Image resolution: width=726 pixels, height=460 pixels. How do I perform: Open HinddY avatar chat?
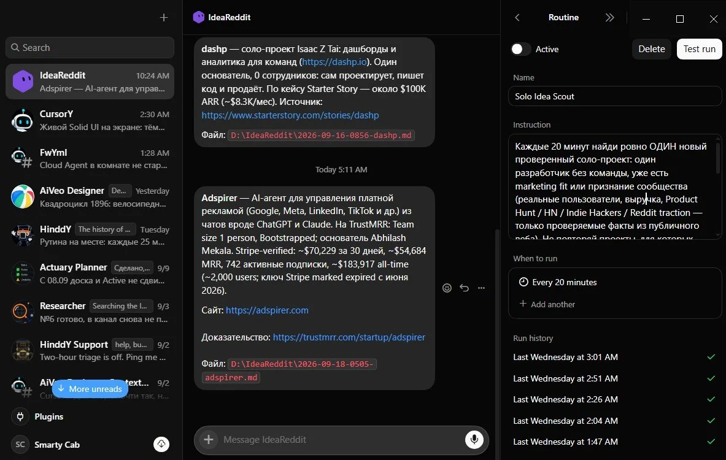pyautogui.click(x=23, y=235)
